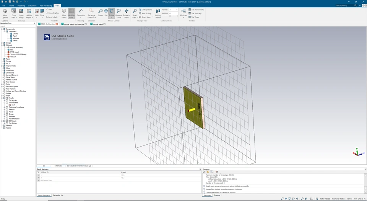Expand the Reference Impedance folder

[x=4, y=107]
